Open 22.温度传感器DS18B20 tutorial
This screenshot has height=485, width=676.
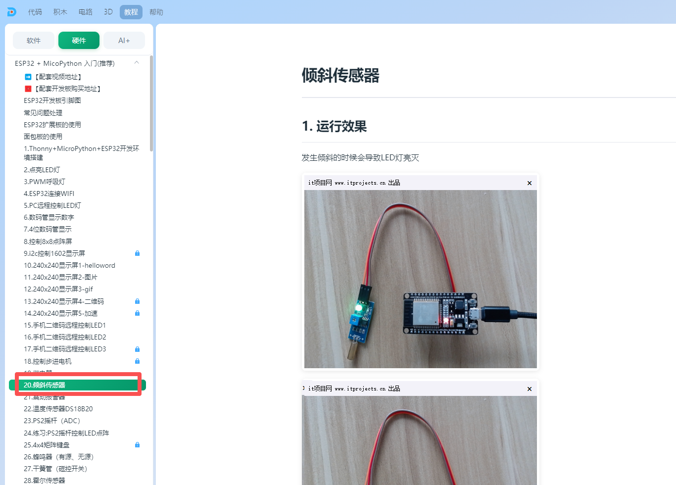click(x=58, y=409)
